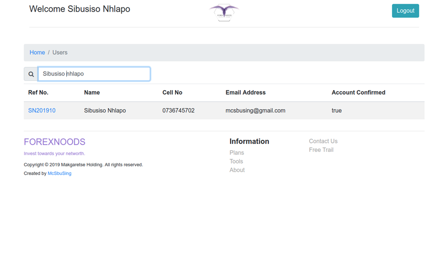Open user reference SN201910
Viewport: 448px width, 269px height.
pos(42,111)
